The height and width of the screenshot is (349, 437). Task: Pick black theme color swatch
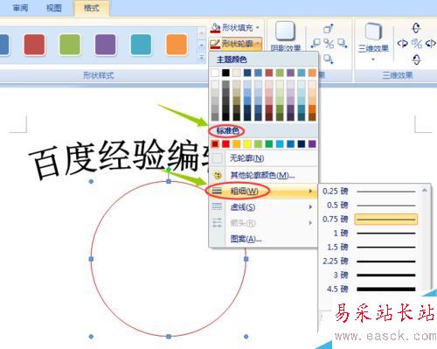pos(225,73)
